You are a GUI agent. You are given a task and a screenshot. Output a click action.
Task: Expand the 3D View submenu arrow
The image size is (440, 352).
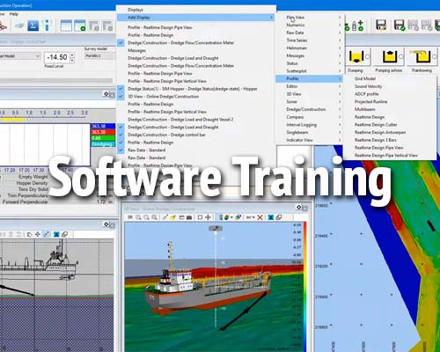(340, 94)
